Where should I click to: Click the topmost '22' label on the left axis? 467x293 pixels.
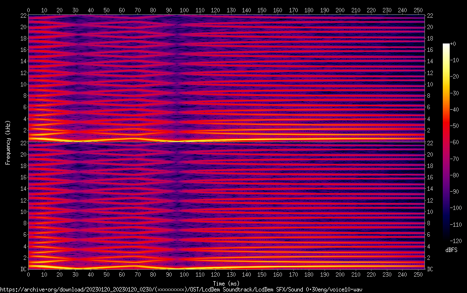click(x=22, y=16)
